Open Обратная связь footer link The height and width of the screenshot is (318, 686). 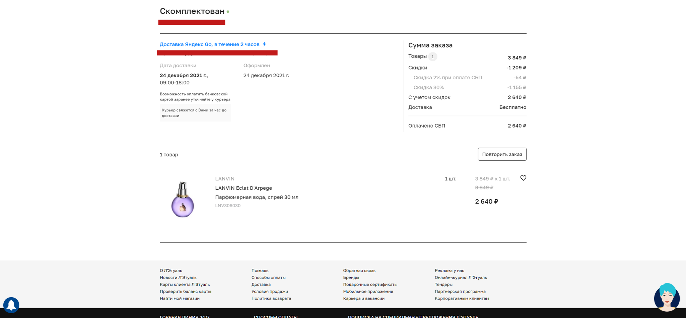coord(359,270)
